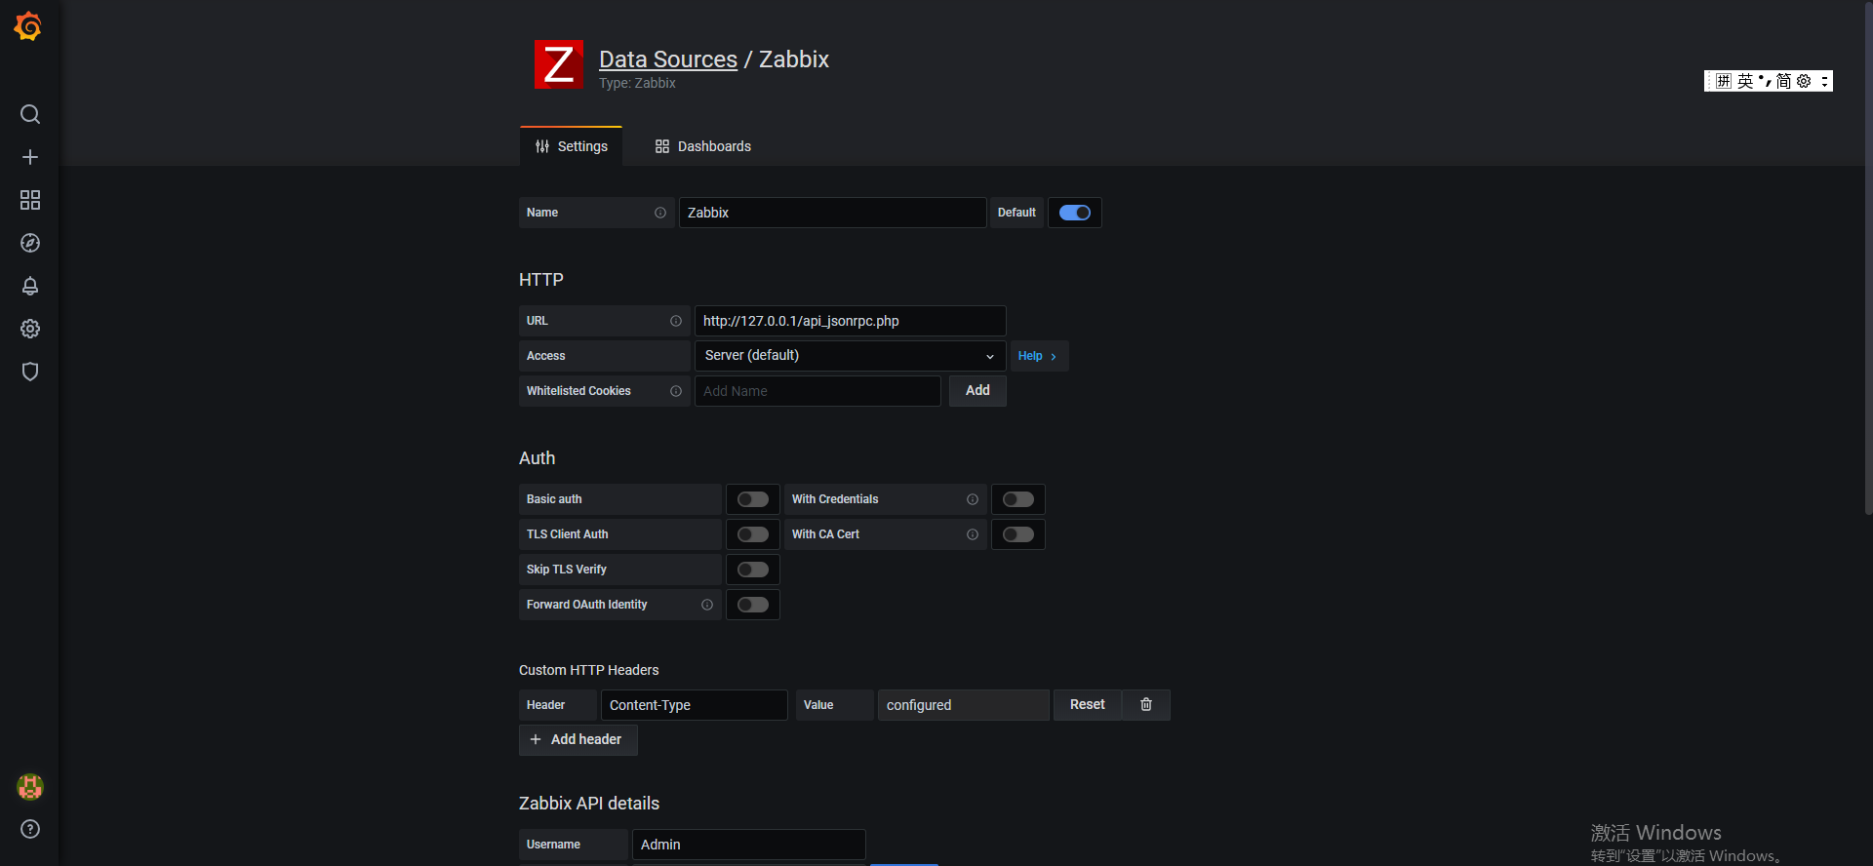Open the Server Admin shield icon
Screen dimensions: 1873x866
click(x=30, y=372)
